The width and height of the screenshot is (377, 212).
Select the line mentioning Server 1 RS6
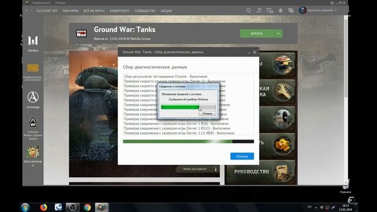[176, 124]
